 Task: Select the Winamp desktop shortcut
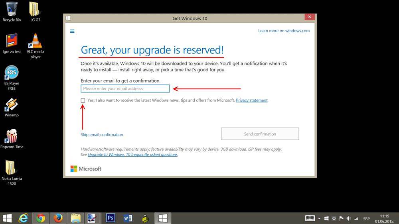click(12, 105)
